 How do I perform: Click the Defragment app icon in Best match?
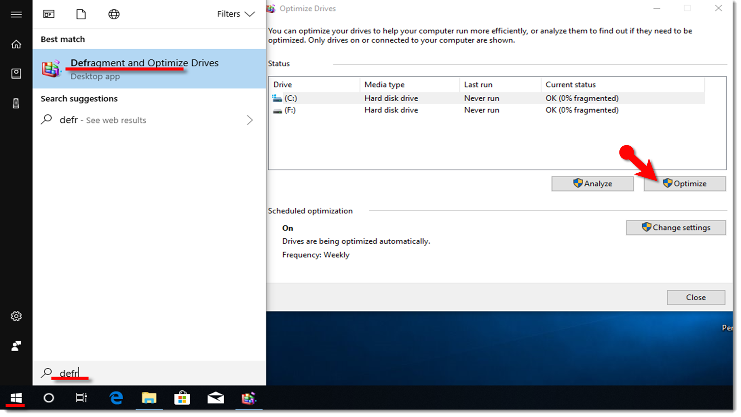(51, 69)
